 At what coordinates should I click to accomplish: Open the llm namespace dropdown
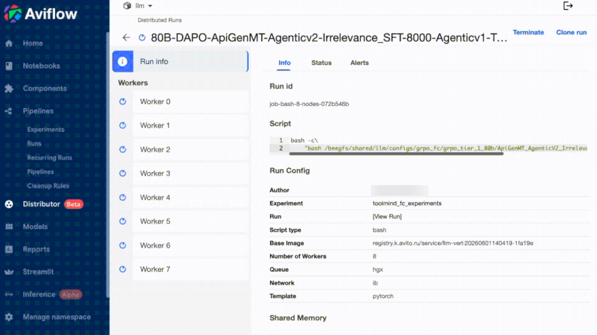click(143, 6)
